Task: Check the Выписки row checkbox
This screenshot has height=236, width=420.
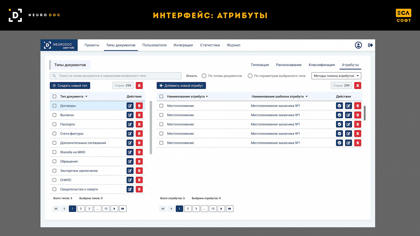Action: pos(54,115)
